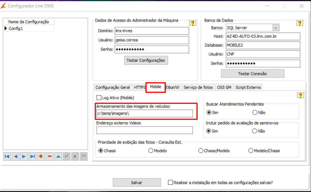The image size is (311, 192).
Task: Switch to Configuração Geral tab
Action: click(112, 87)
